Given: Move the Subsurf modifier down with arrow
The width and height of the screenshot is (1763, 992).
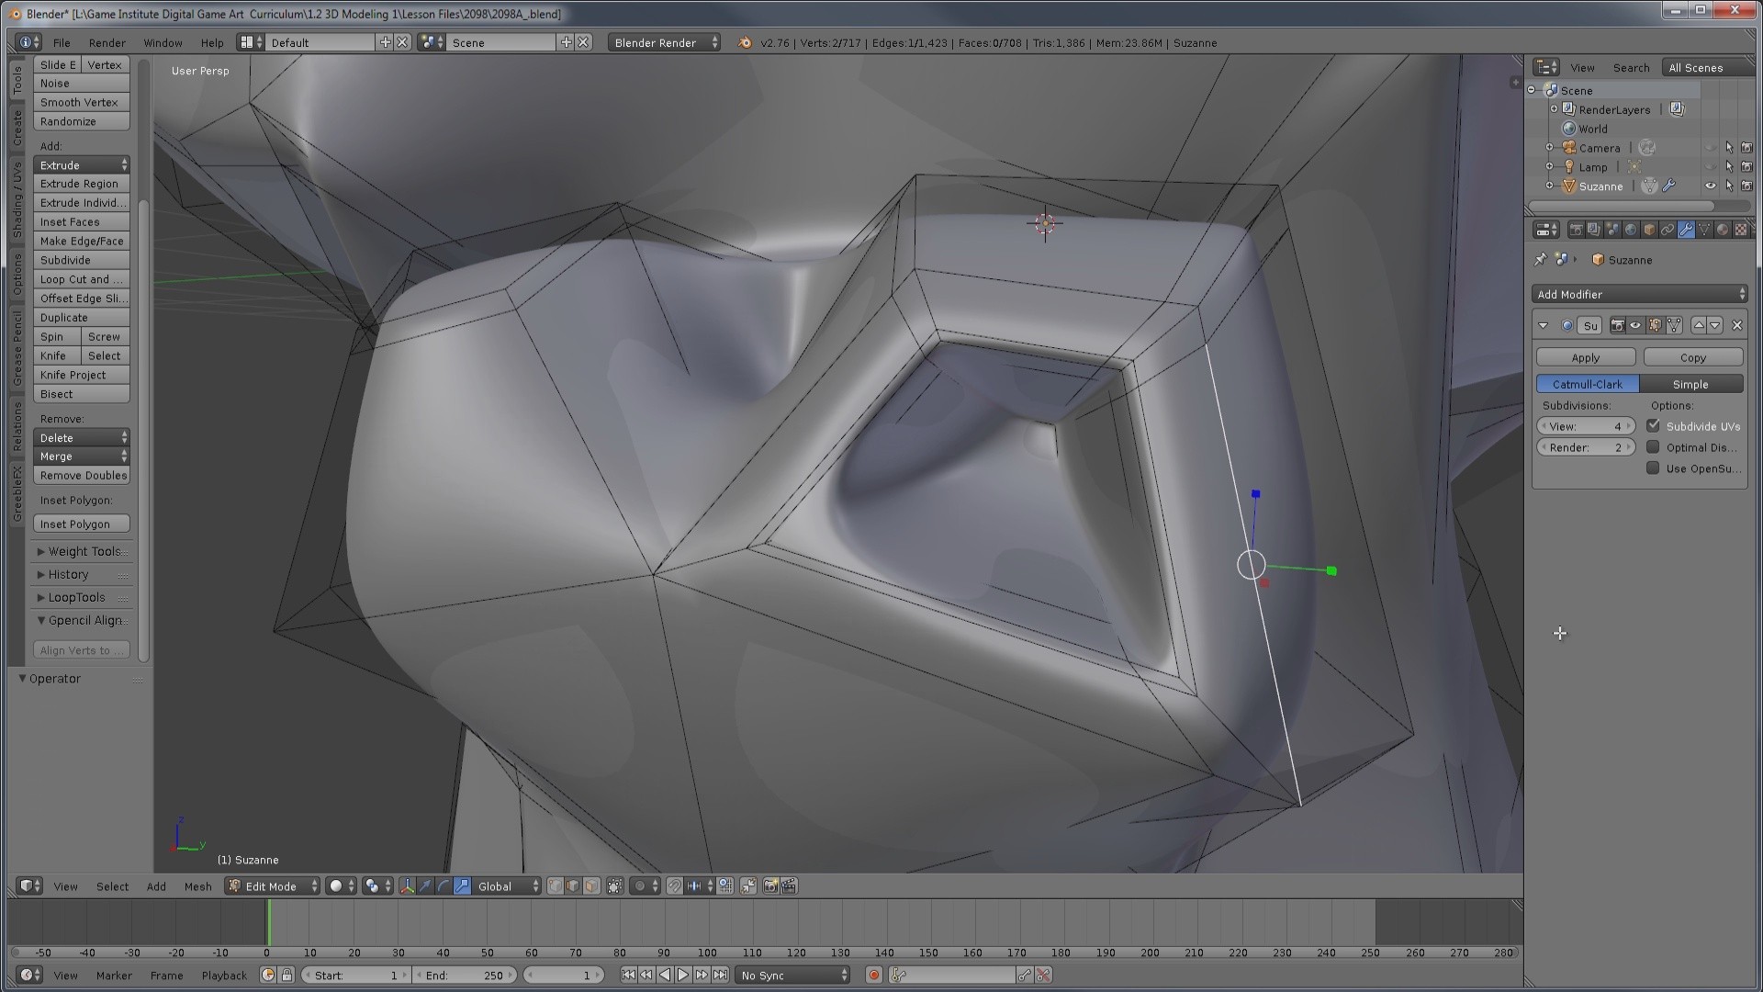Looking at the screenshot, I should (1714, 325).
